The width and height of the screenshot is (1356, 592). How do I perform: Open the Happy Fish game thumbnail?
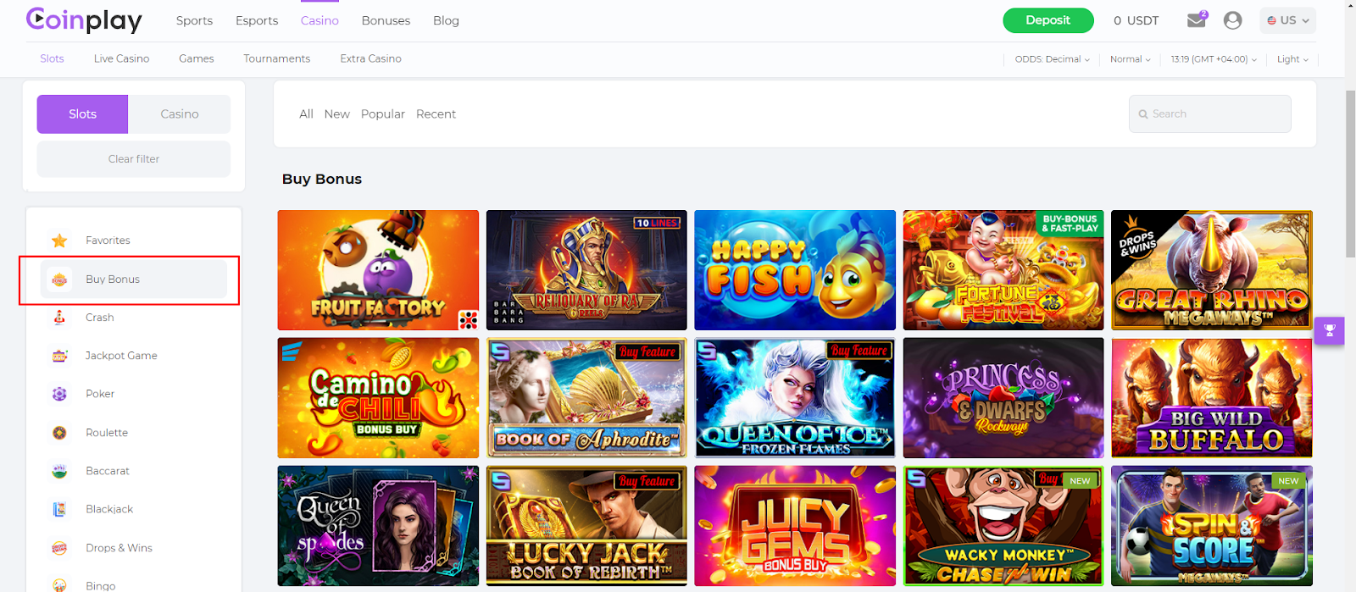[795, 270]
